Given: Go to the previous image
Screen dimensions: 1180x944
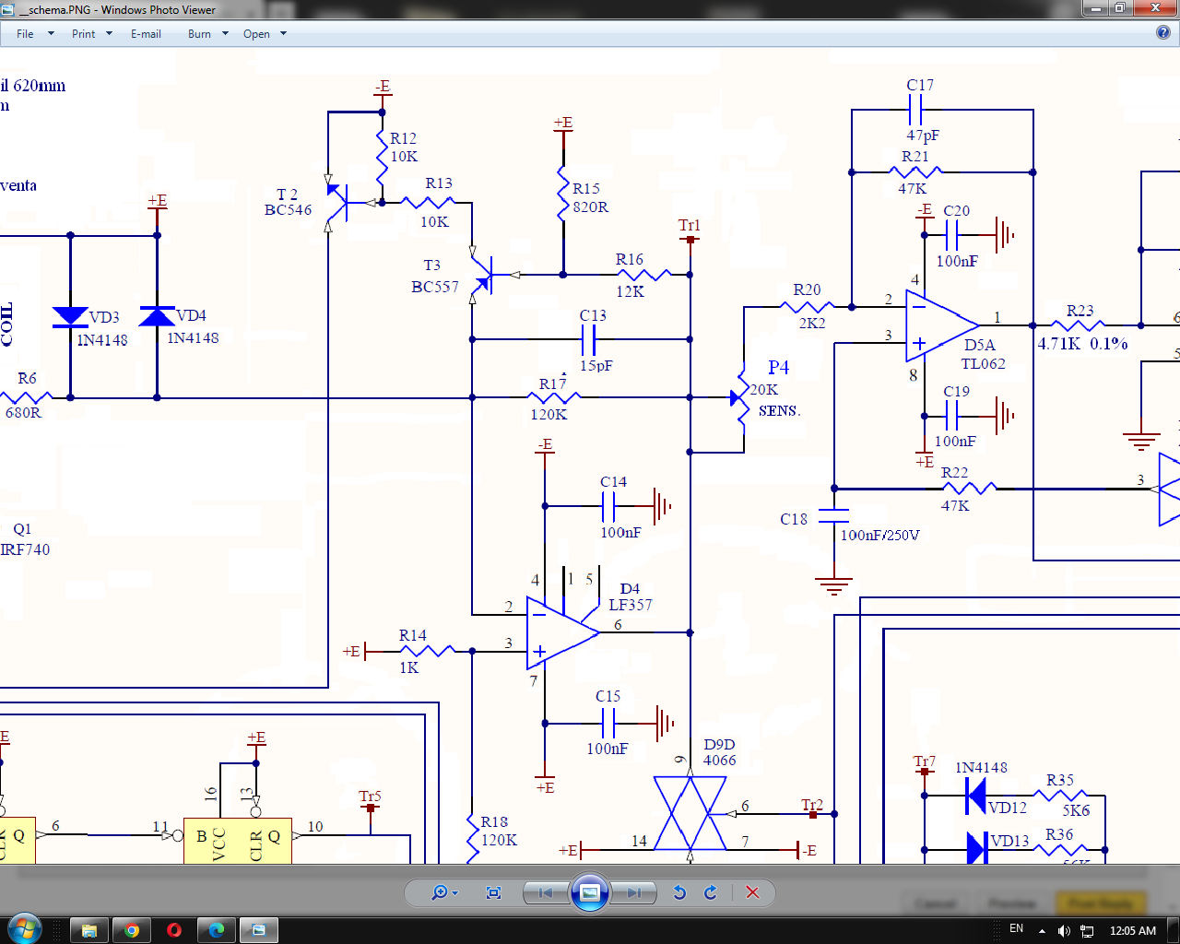Looking at the screenshot, I should pyautogui.click(x=545, y=892).
